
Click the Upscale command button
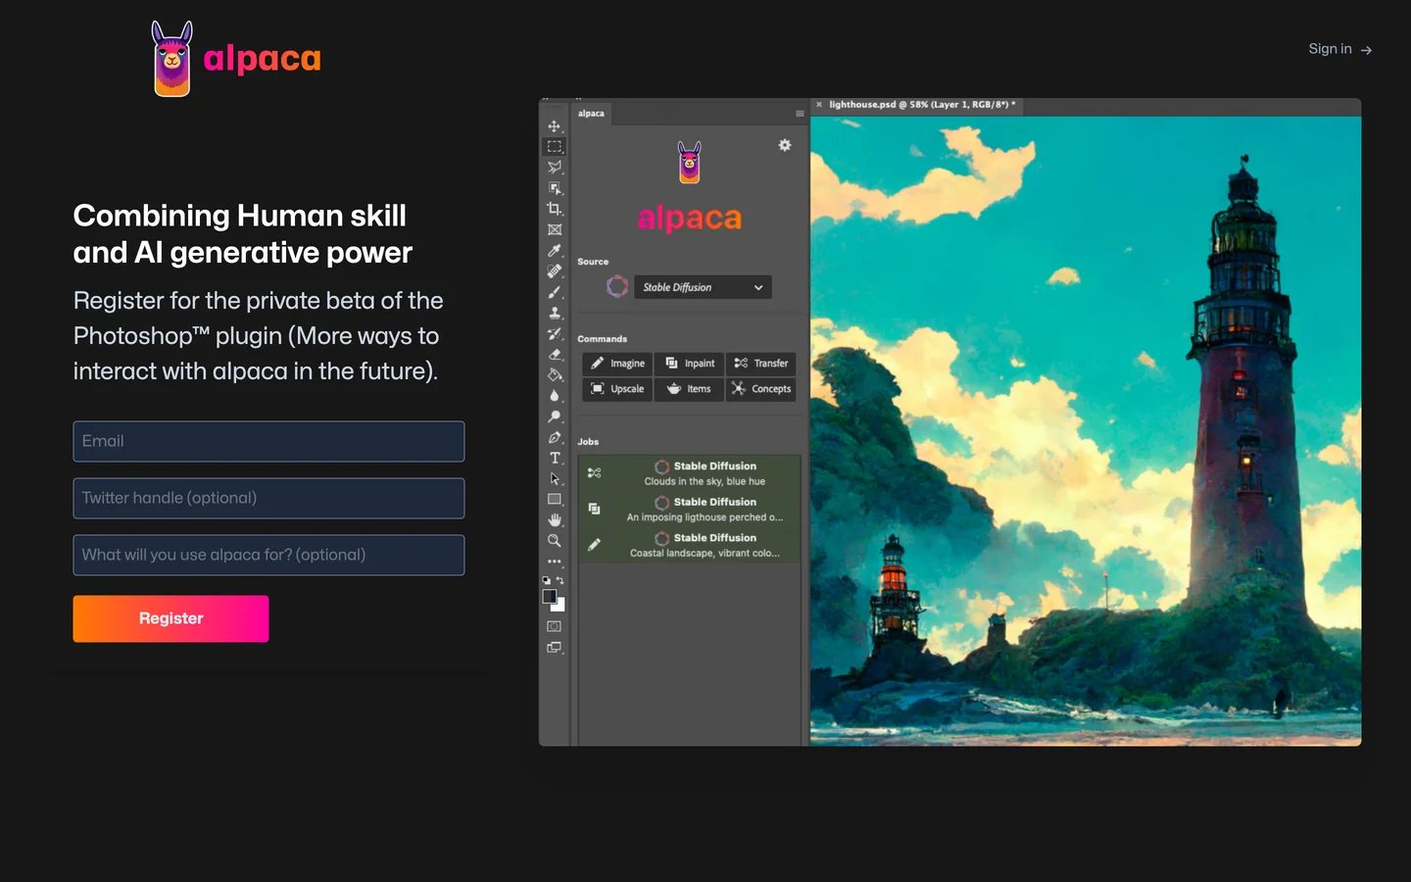point(617,389)
